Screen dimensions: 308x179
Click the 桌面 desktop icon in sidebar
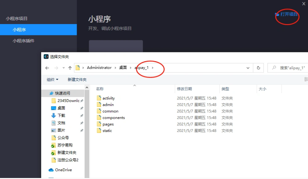54,108
